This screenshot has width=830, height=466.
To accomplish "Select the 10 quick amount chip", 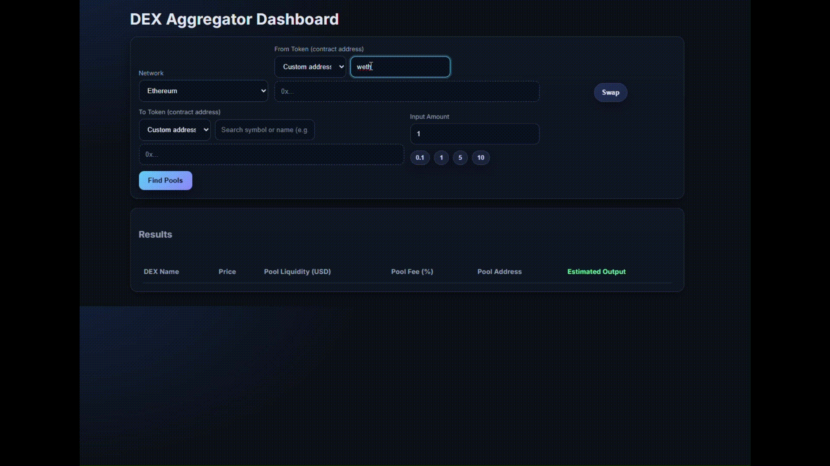I will 480,157.
